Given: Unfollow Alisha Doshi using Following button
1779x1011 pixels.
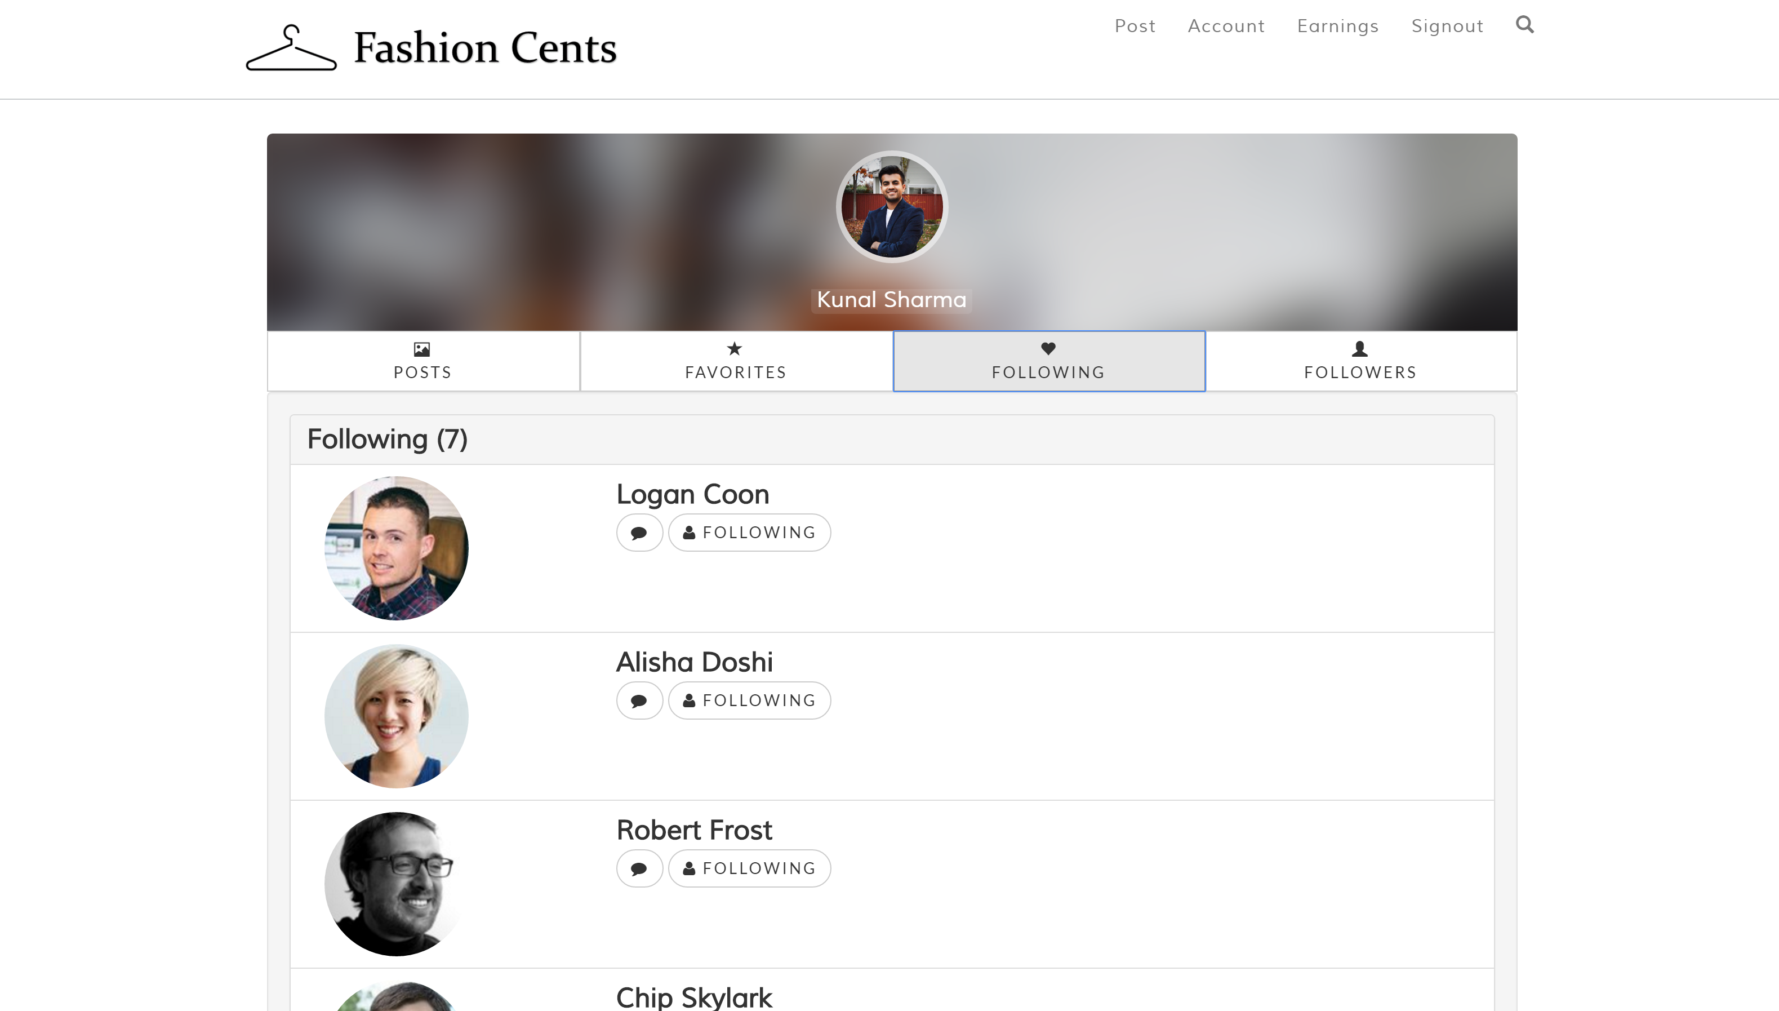Looking at the screenshot, I should [x=749, y=700].
